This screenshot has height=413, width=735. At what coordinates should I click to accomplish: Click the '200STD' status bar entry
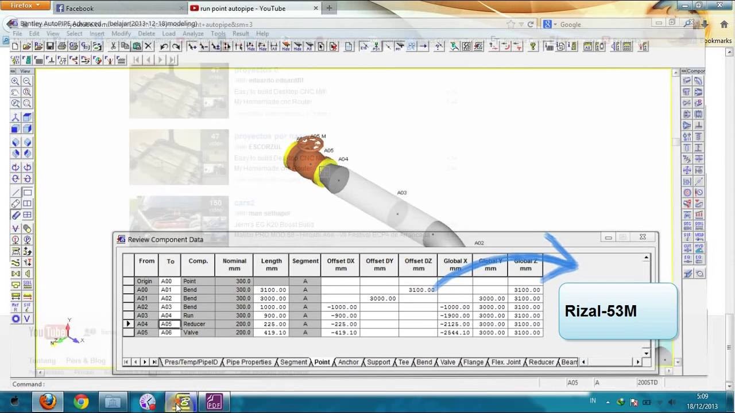[648, 383]
